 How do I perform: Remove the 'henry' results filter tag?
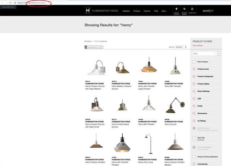click(86, 47)
